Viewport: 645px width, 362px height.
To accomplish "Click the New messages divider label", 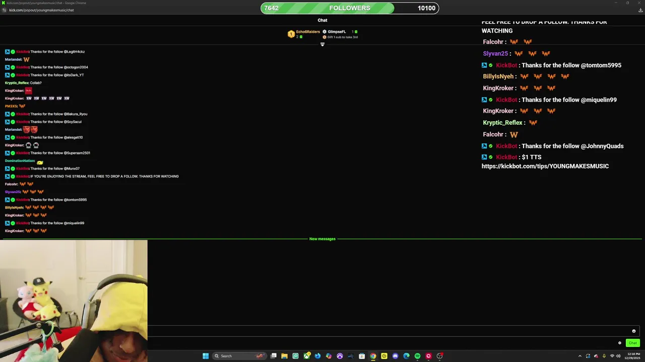I will tap(322, 239).
